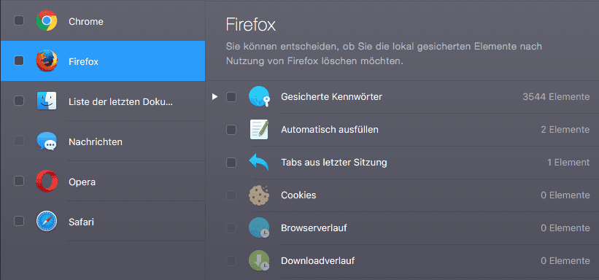Click the Automatisch ausfüllen notepad icon
The width and height of the screenshot is (599, 280).
259,130
